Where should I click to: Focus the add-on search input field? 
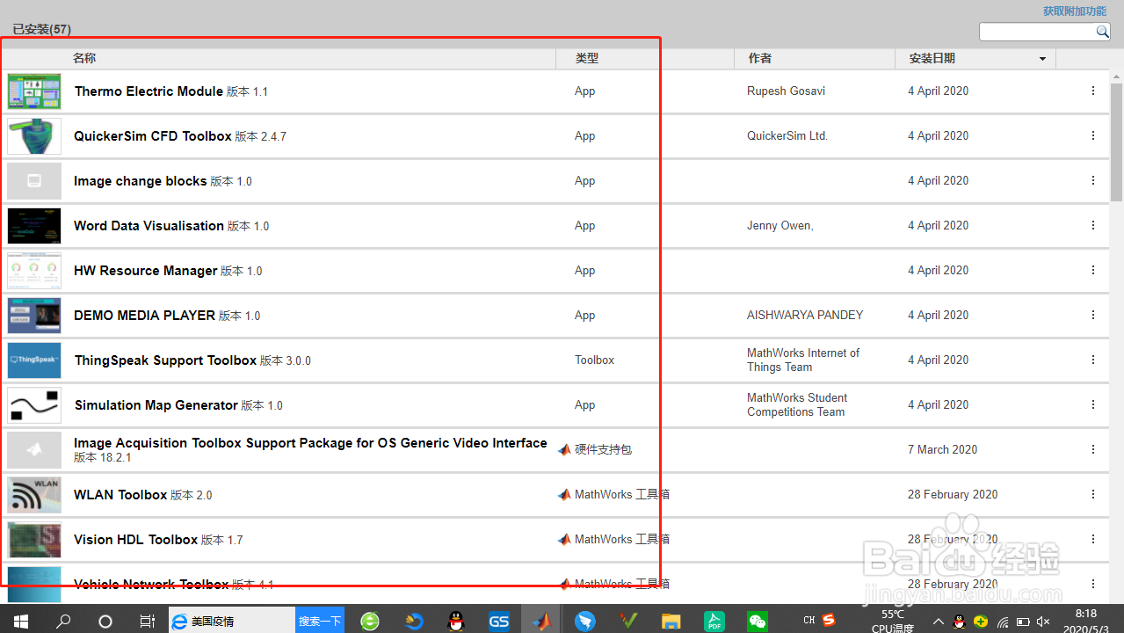(x=1037, y=32)
